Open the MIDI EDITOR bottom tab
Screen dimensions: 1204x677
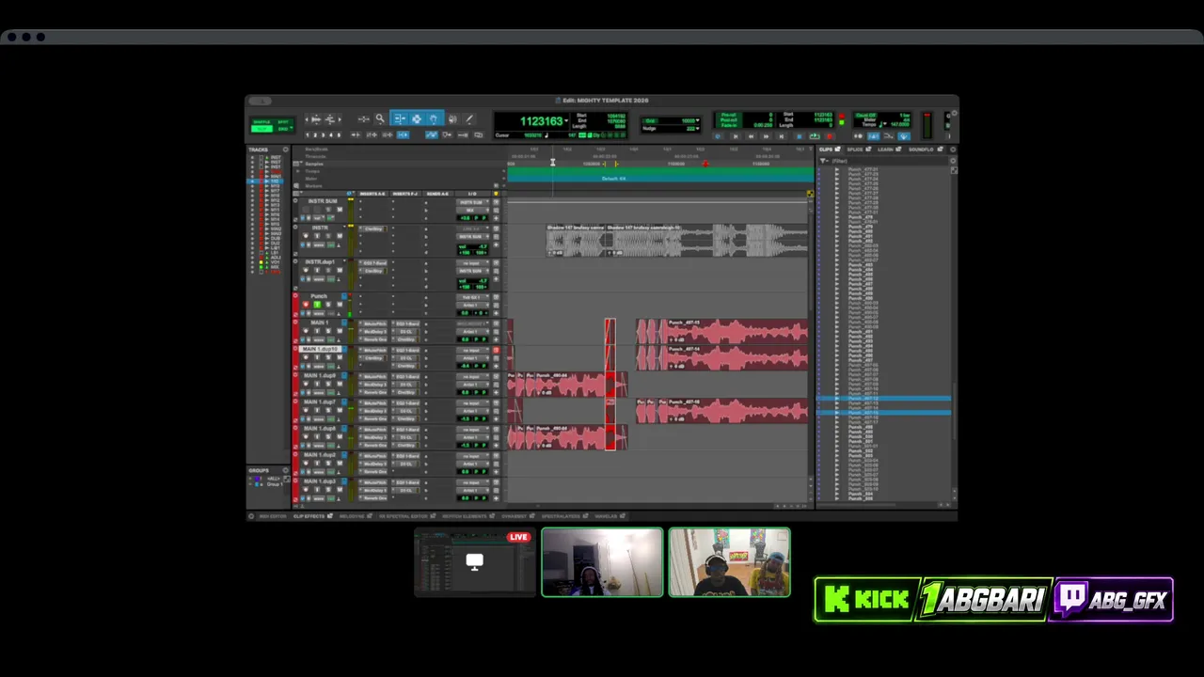[x=273, y=516]
